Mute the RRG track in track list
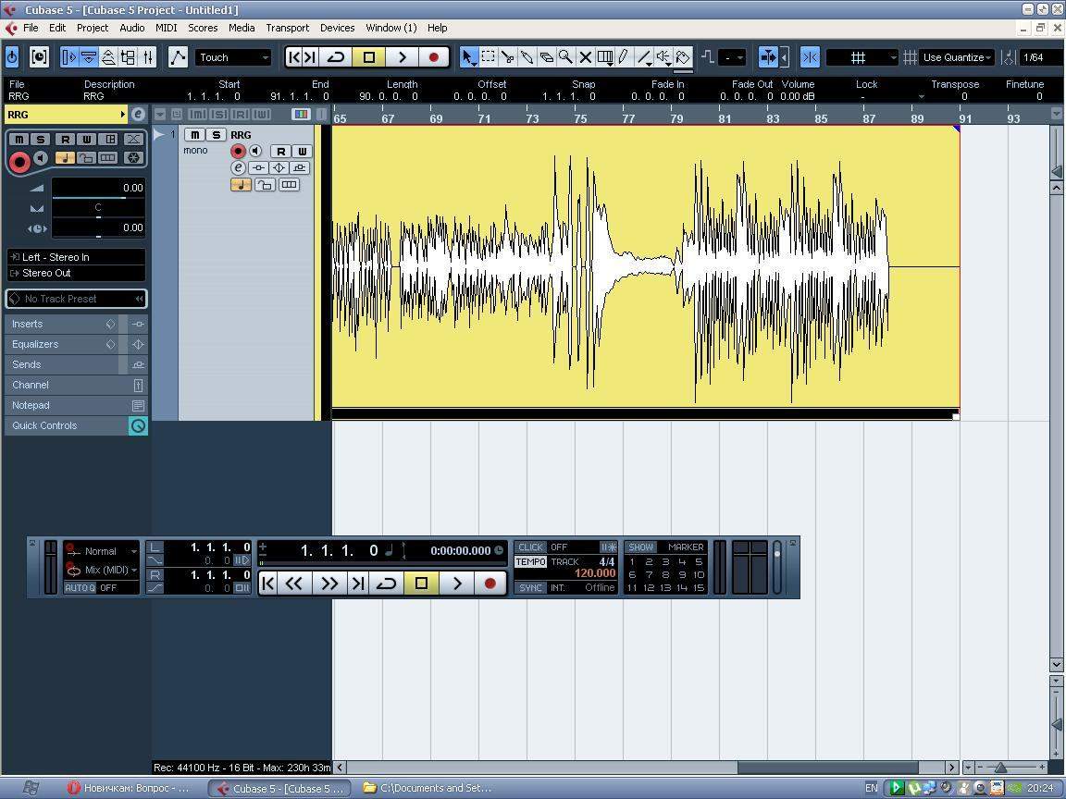 (195, 135)
